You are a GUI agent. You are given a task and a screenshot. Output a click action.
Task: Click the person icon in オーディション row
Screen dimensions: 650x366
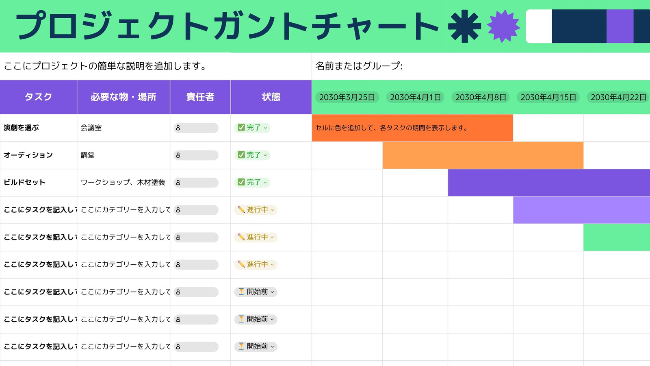(178, 155)
